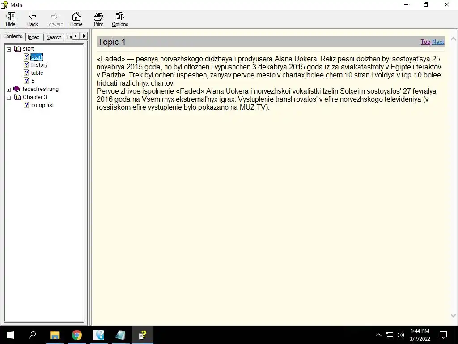The height and width of the screenshot is (344, 458).
Task: Click the content scrollbar up arrow
Action: (454, 39)
